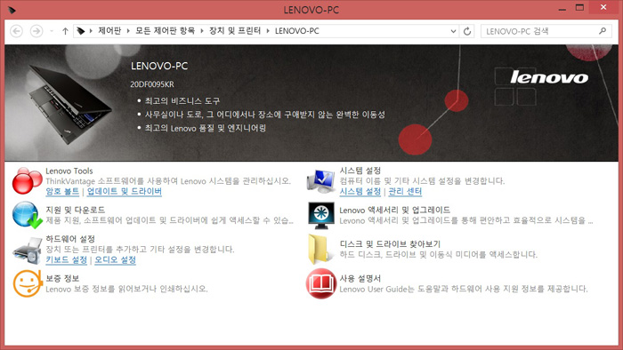This screenshot has height=350, width=623.
Task: Click the 하드웨어 설정 heading
Action: [x=70, y=239]
